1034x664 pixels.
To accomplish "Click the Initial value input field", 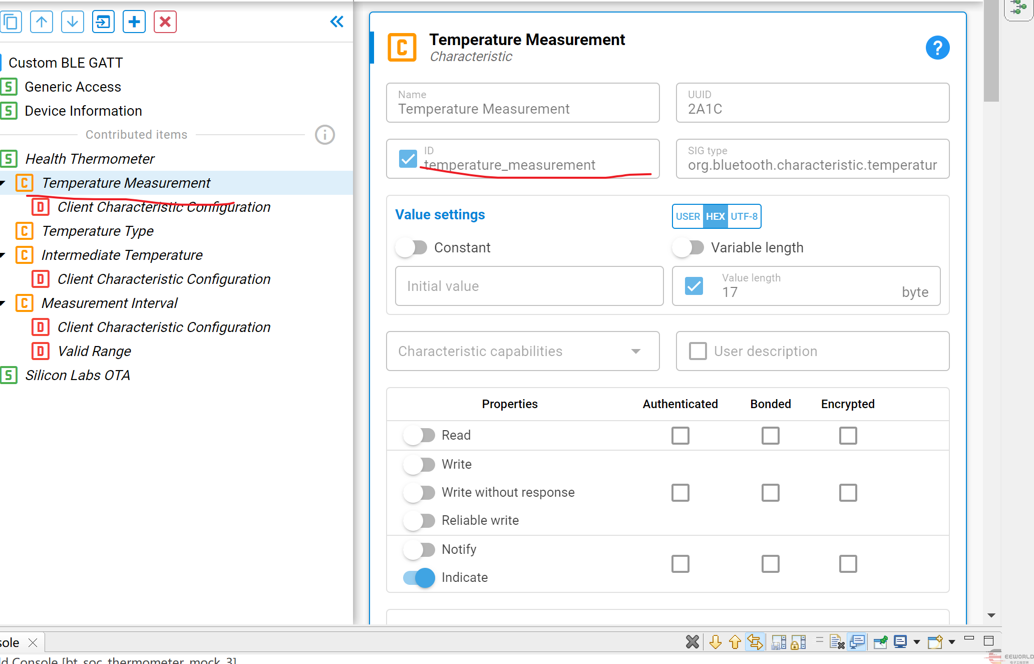I will point(529,286).
